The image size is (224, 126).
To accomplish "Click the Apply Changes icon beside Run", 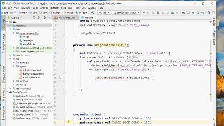I will (x=148, y=13).
